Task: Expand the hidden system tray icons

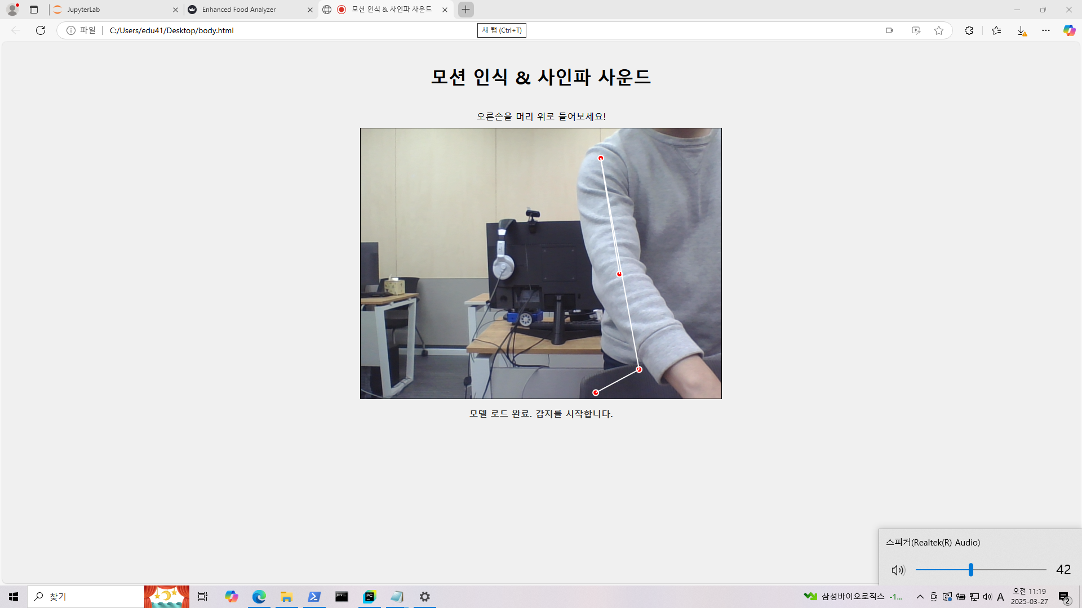Action: pyautogui.click(x=920, y=597)
